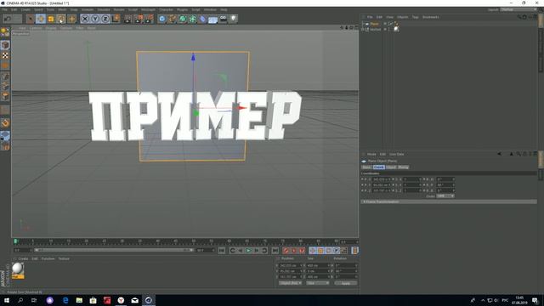The height and width of the screenshot is (306, 544).
Task: Open Yandex Browser from taskbar
Action: [x=121, y=300]
